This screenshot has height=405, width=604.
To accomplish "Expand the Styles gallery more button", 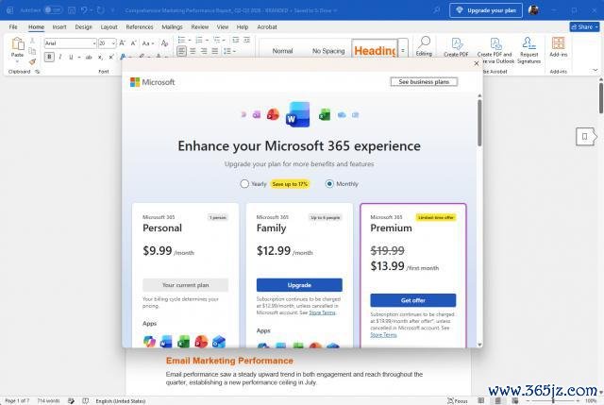I will pyautogui.click(x=403, y=50).
